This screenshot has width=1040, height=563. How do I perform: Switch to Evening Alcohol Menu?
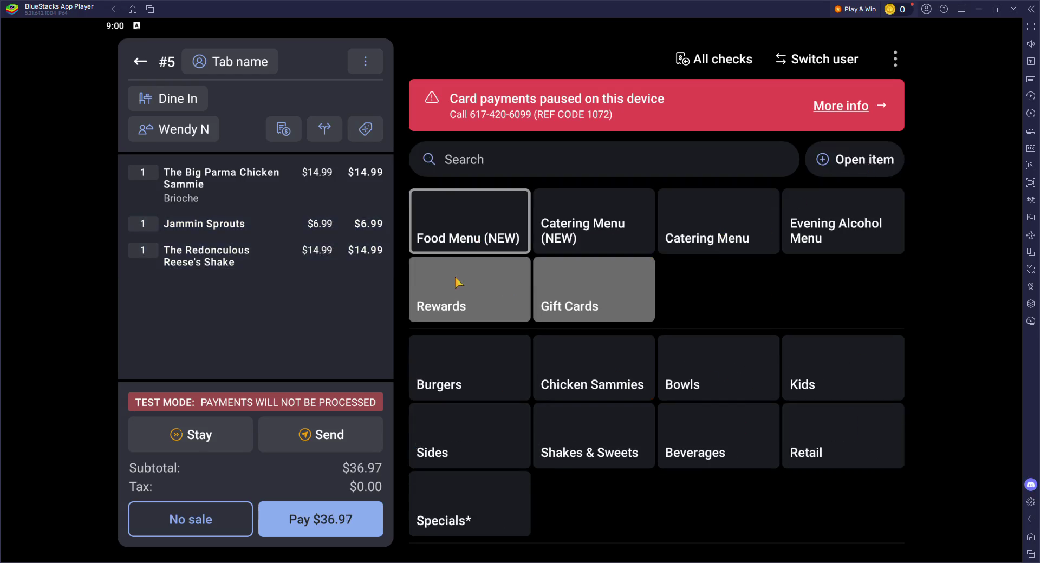[x=842, y=221]
